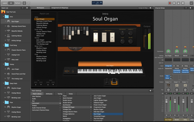Mute the Soul Organ channel strip
This screenshot has height=122, width=194.
[167, 115]
